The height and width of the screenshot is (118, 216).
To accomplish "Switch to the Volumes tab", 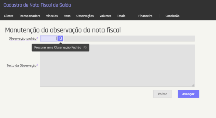I will (x=105, y=16).
